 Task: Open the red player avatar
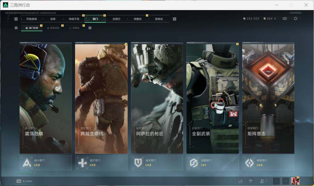[x=295, y=181]
